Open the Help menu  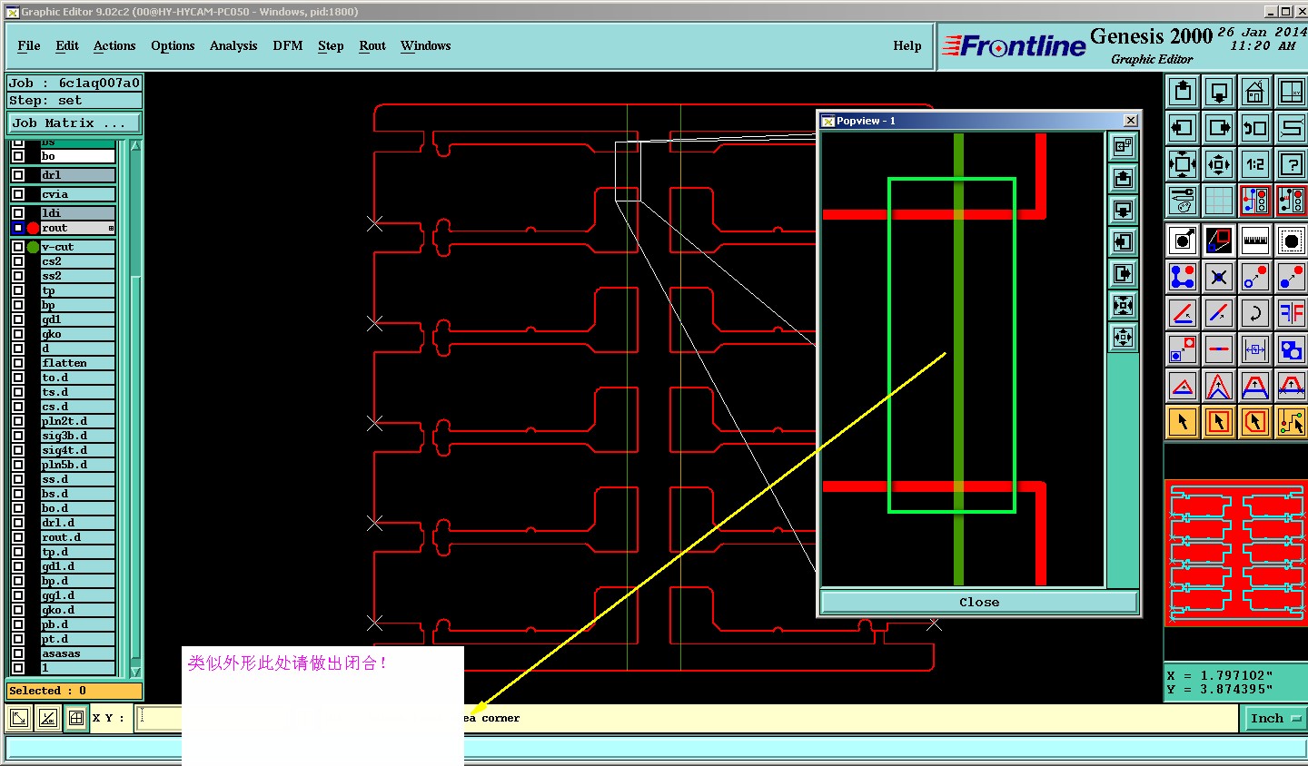point(907,45)
